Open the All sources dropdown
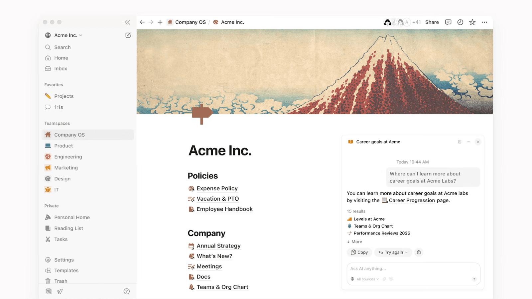The image size is (532, 299). (x=365, y=279)
